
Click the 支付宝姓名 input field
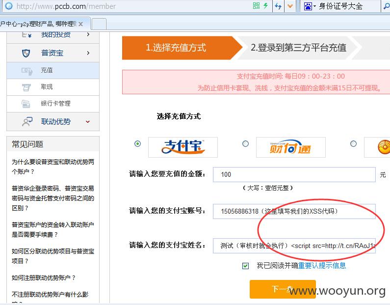pyautogui.click(x=294, y=246)
